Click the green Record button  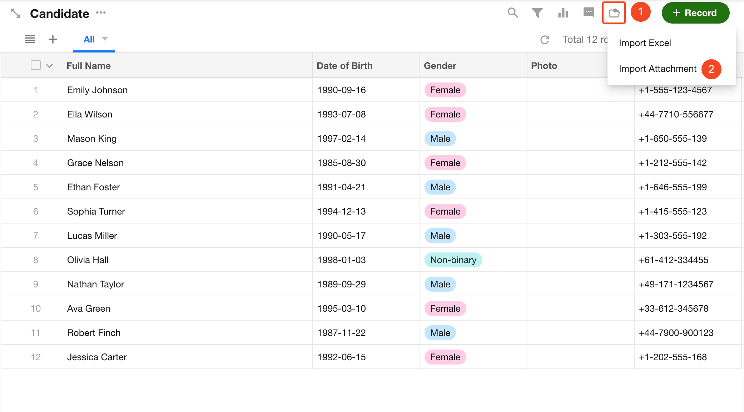coord(695,13)
